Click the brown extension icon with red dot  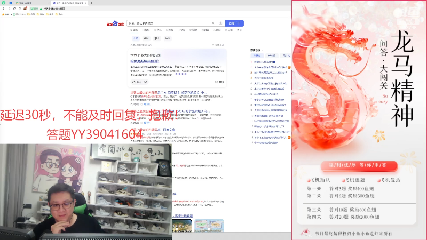tap(25, 9)
